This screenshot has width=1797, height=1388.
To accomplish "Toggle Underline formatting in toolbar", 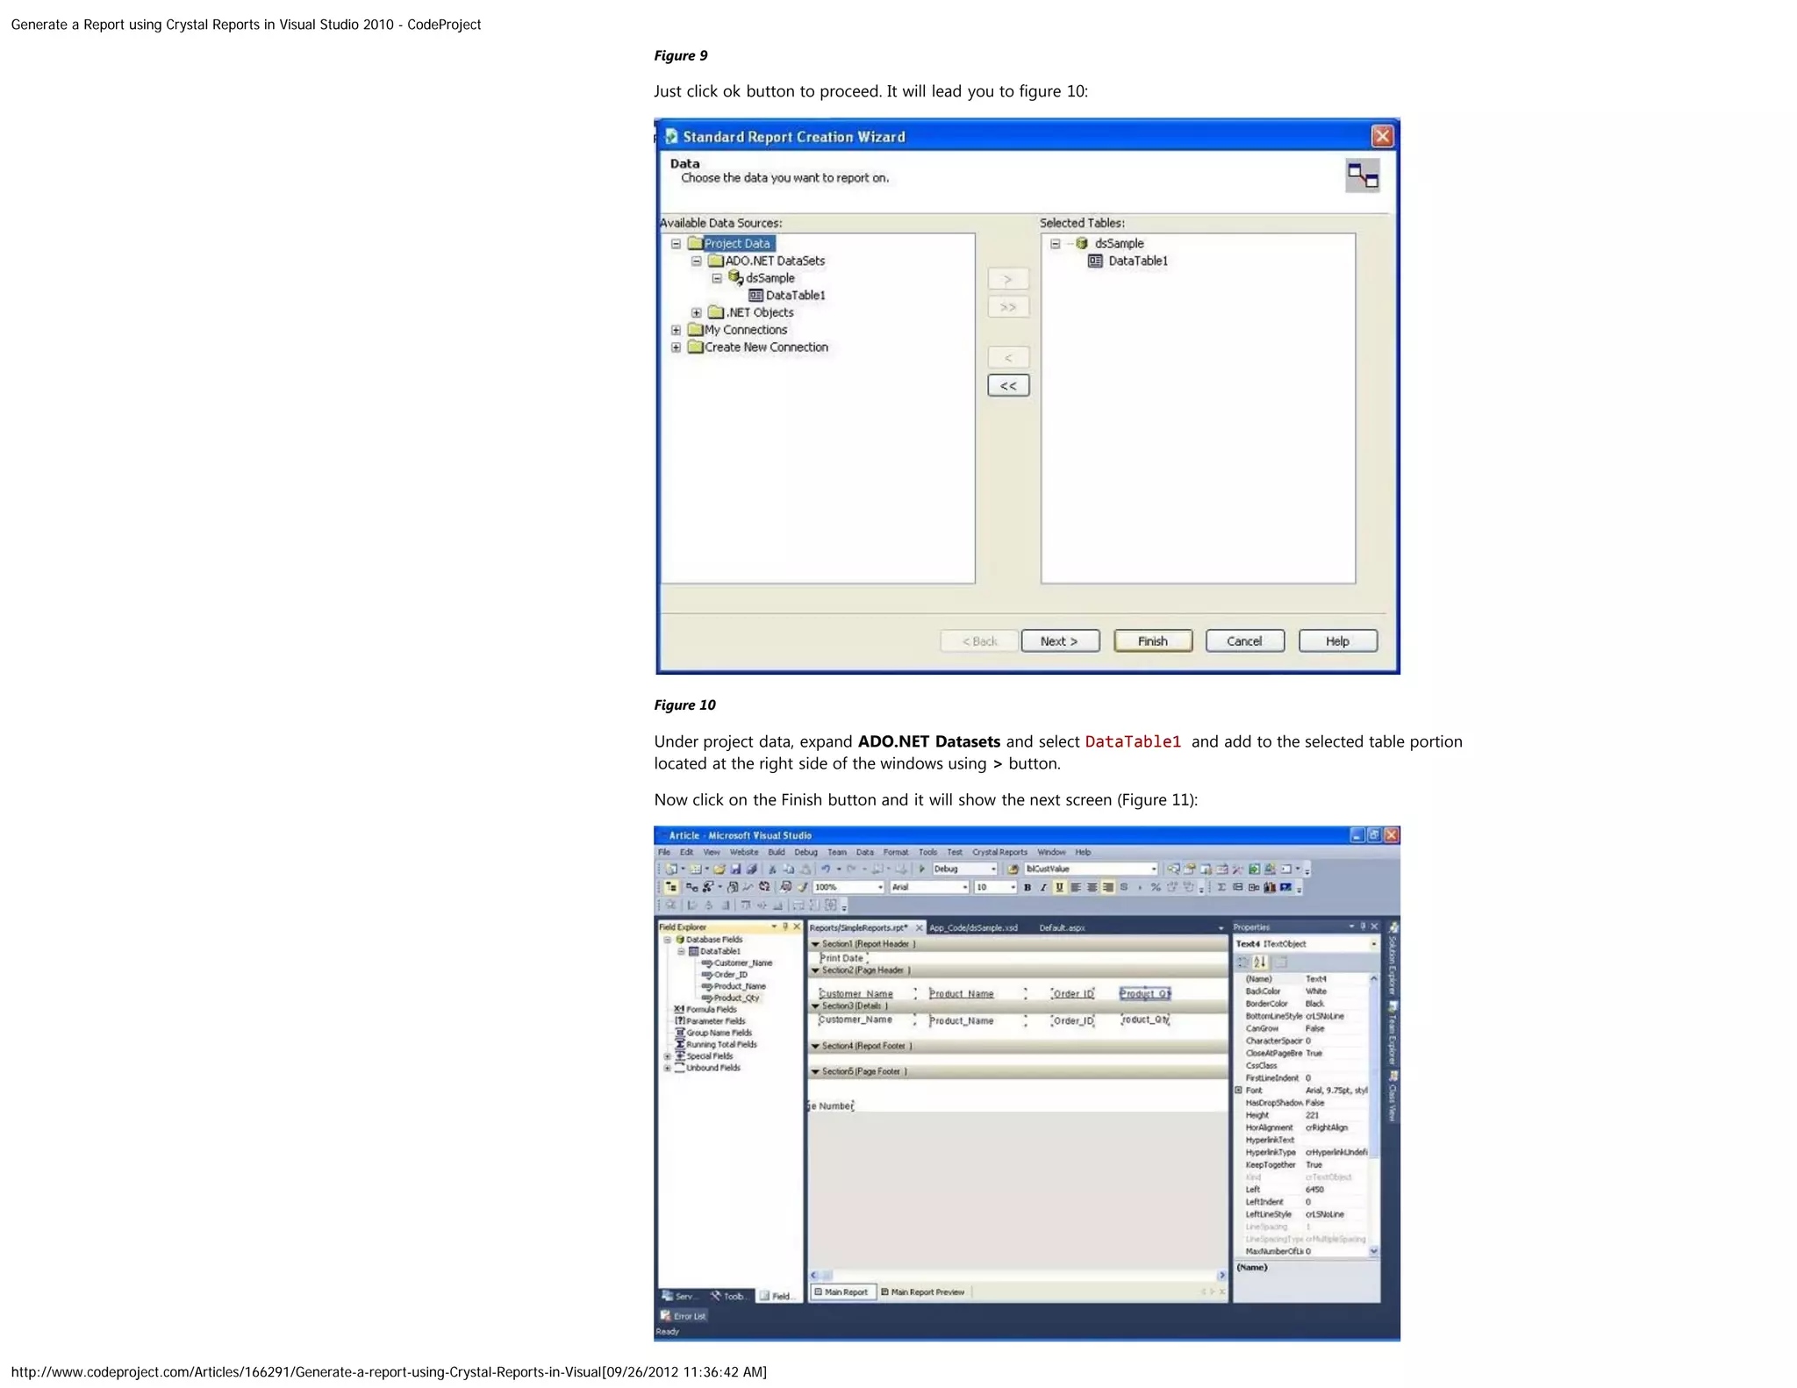I will click(1059, 887).
